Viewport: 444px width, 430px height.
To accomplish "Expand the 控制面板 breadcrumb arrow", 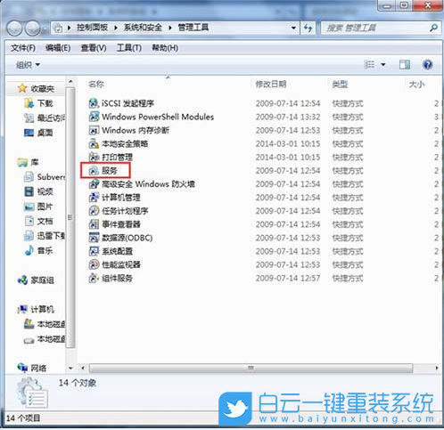I will (x=116, y=28).
